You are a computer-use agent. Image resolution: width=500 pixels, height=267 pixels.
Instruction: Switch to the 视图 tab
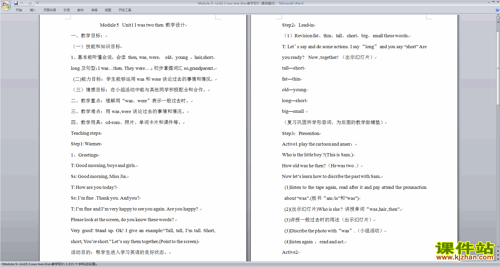coord(108,10)
